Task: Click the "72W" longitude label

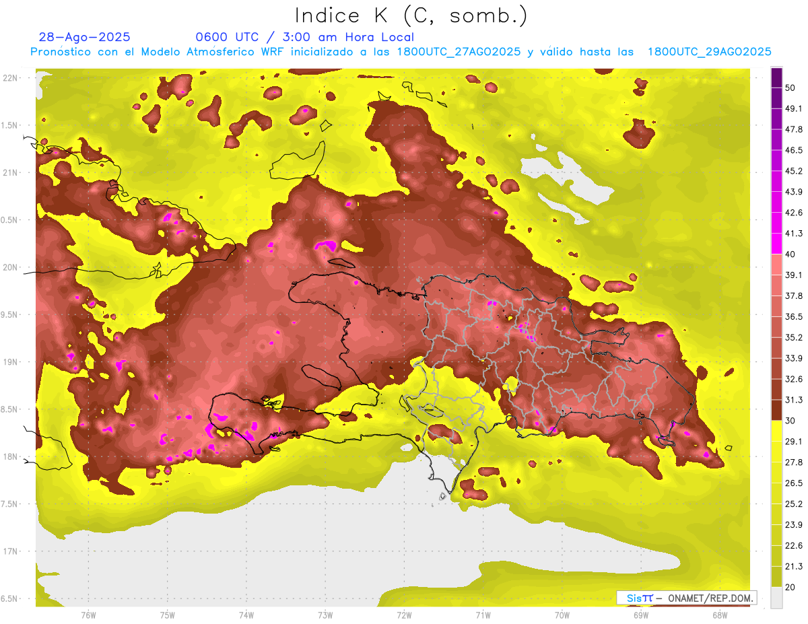Action: click(404, 615)
